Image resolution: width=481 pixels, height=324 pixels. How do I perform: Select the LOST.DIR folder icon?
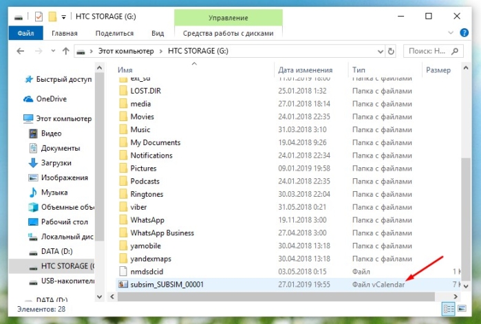(x=123, y=91)
